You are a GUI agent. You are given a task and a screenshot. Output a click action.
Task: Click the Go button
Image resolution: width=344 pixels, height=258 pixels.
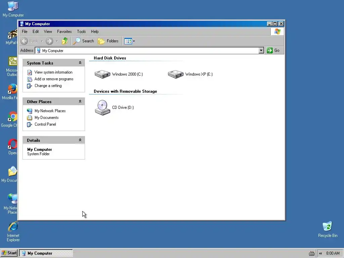coord(273,50)
